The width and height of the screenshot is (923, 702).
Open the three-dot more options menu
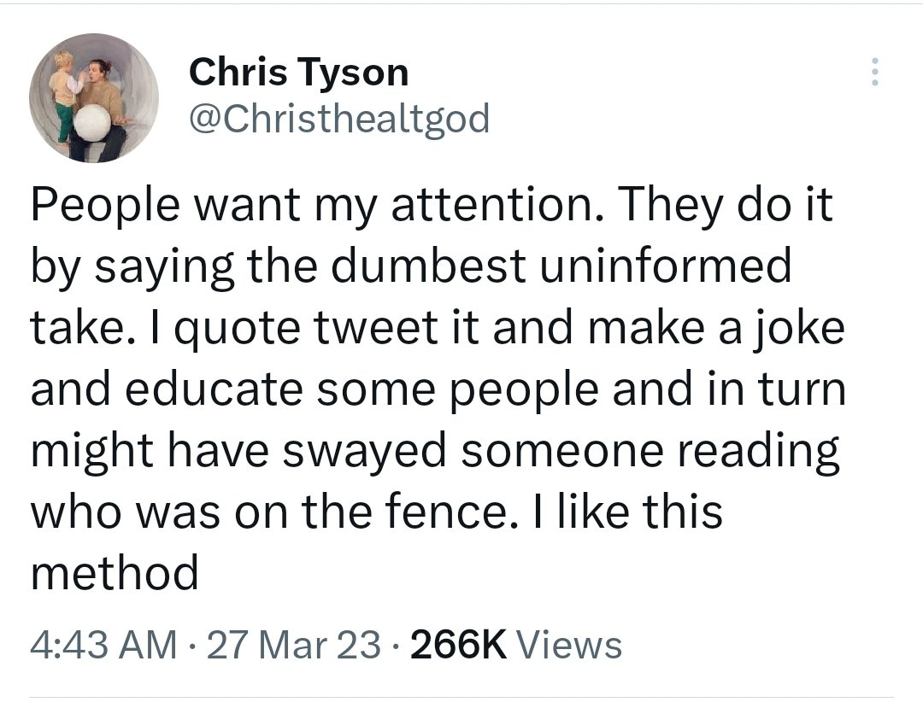(873, 72)
